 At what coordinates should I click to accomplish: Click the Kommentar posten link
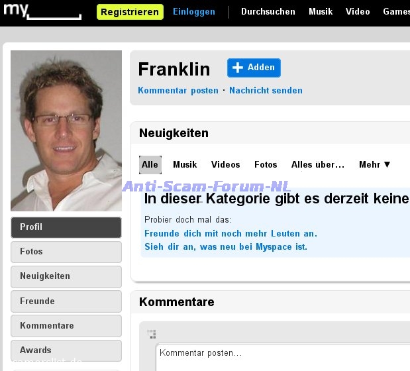(178, 91)
